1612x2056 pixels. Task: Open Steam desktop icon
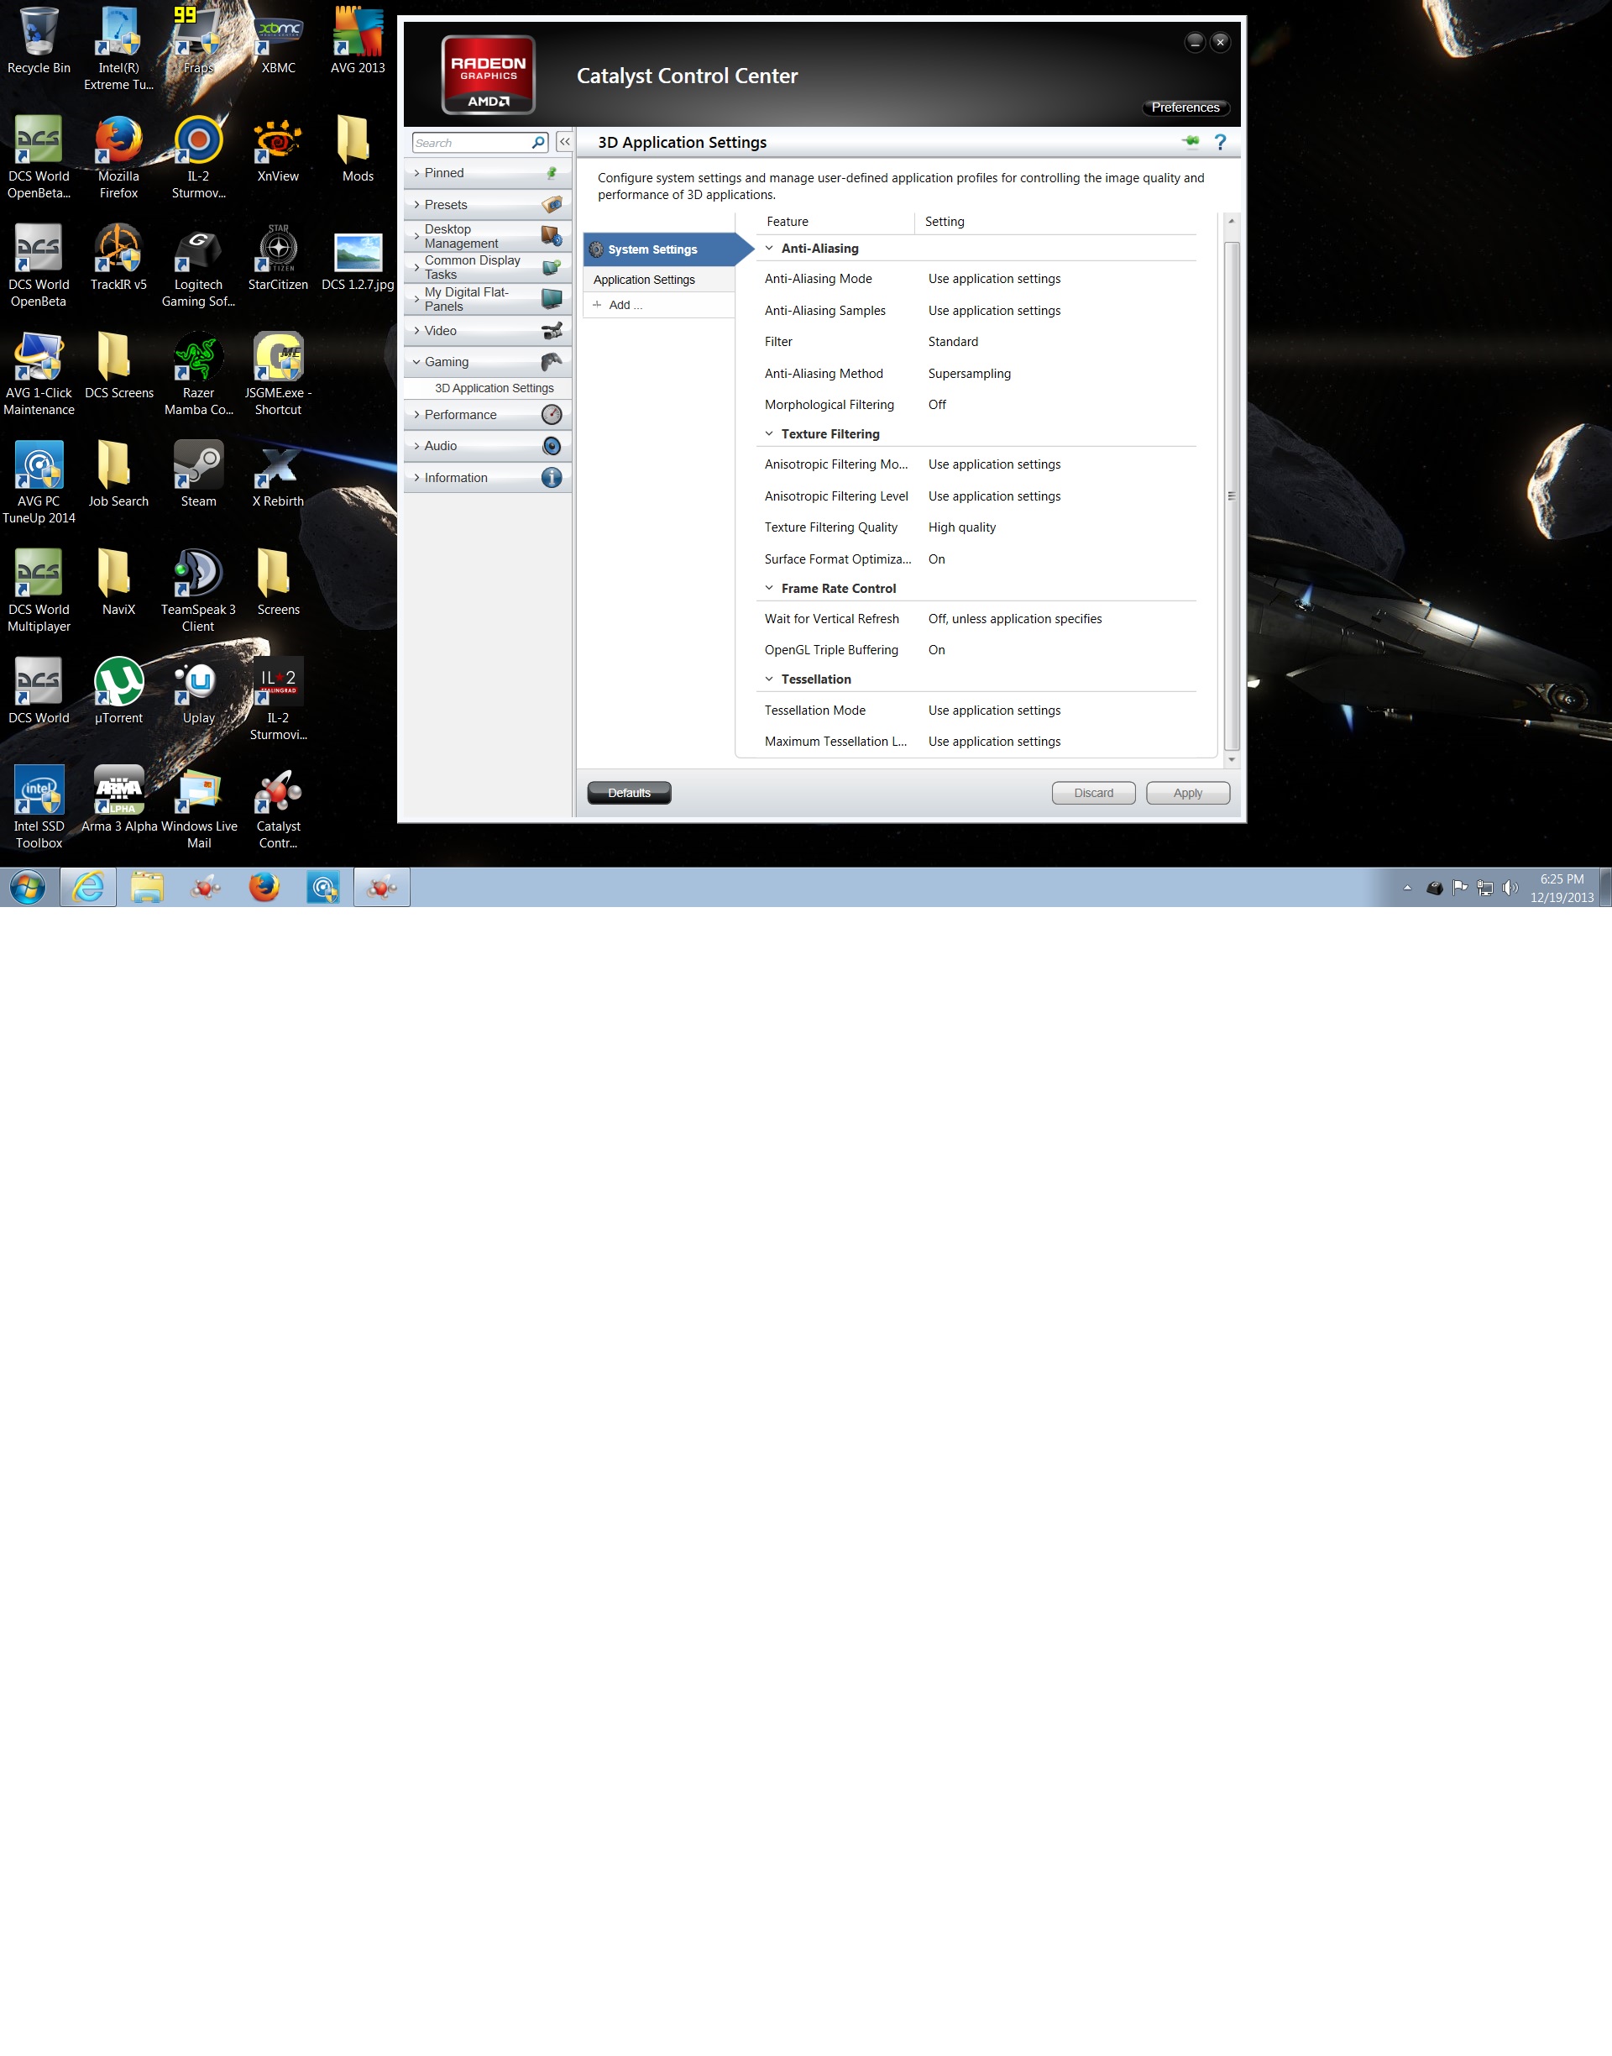click(198, 475)
